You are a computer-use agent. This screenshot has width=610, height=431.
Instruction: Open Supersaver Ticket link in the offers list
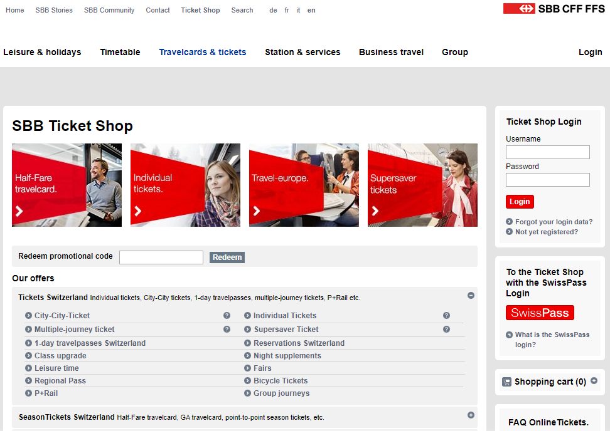[286, 330]
